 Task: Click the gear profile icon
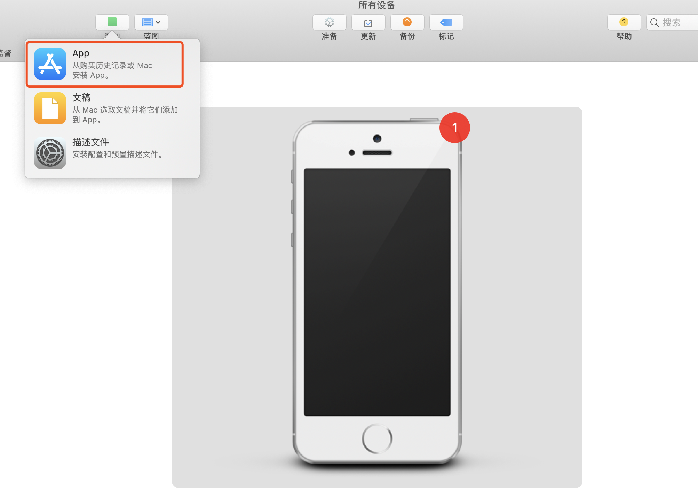pyautogui.click(x=50, y=153)
